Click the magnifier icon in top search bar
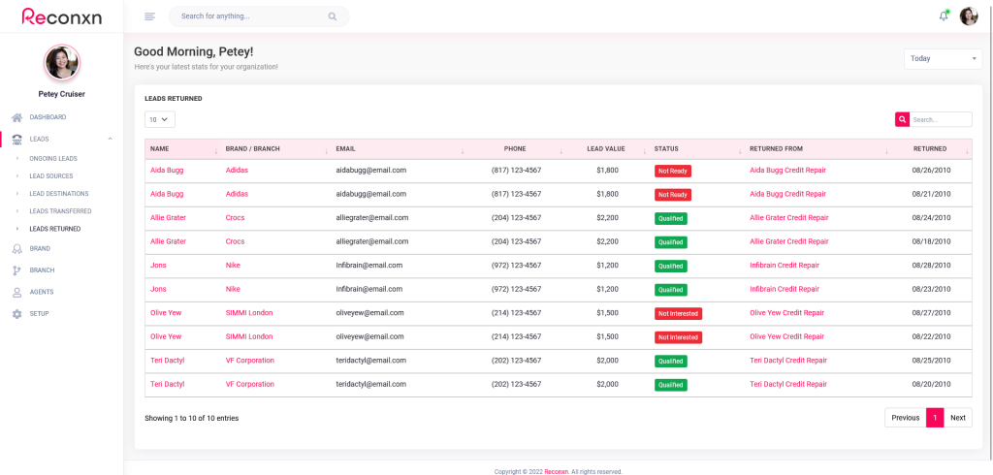Screen dimensions: 993x475 pyautogui.click(x=333, y=16)
